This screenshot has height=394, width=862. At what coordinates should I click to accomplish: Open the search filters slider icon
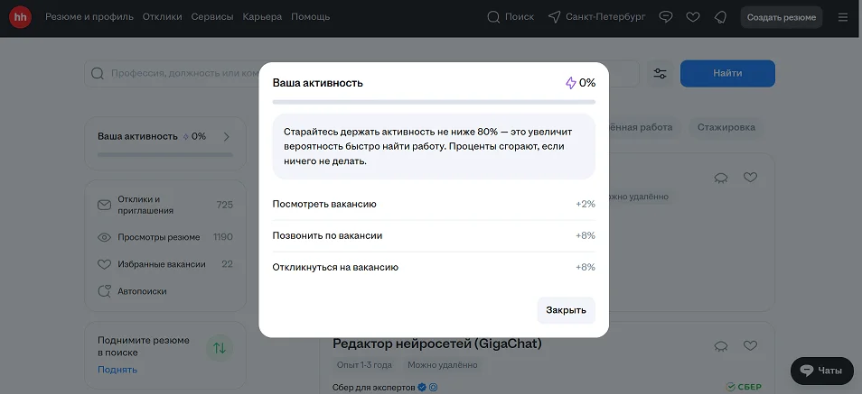[x=660, y=74]
